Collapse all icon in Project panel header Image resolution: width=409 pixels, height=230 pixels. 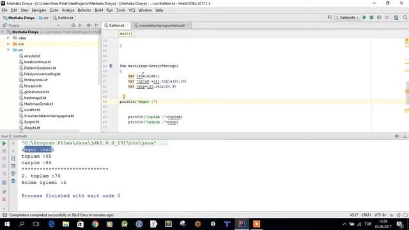(80, 26)
